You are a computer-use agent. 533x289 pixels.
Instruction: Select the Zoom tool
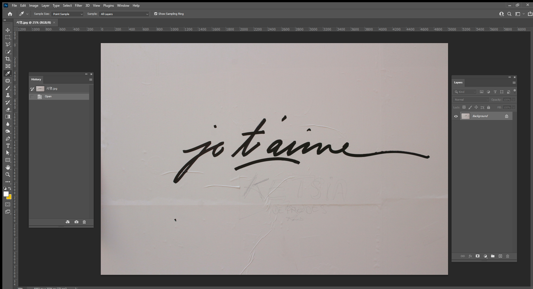coord(8,175)
